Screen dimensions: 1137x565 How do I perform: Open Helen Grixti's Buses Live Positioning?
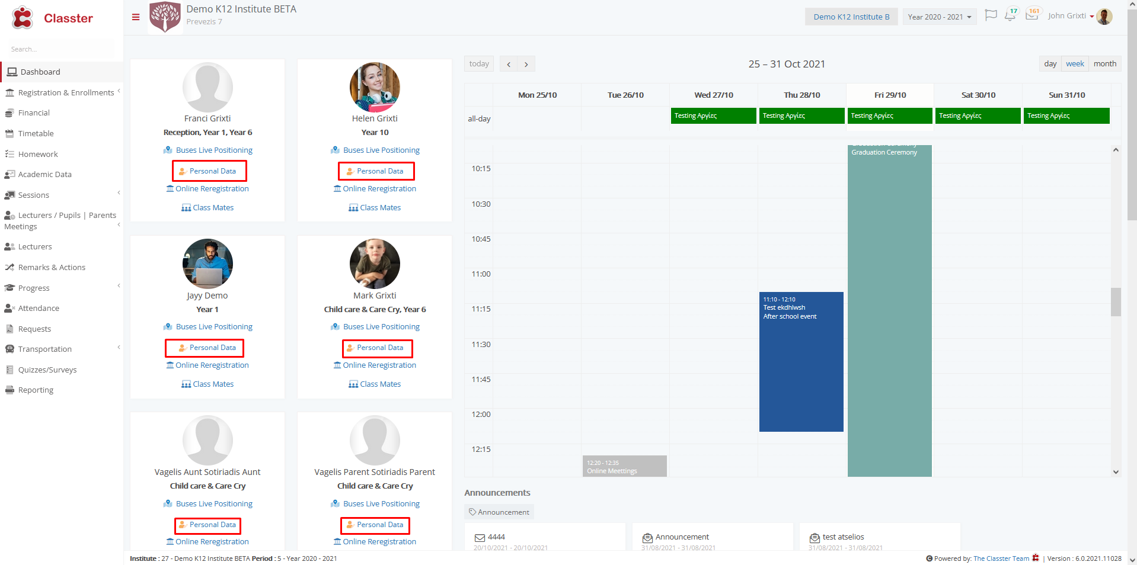click(375, 150)
